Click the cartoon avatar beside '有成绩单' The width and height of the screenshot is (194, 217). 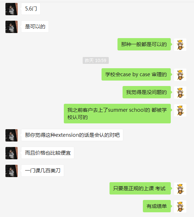click(x=180, y=206)
